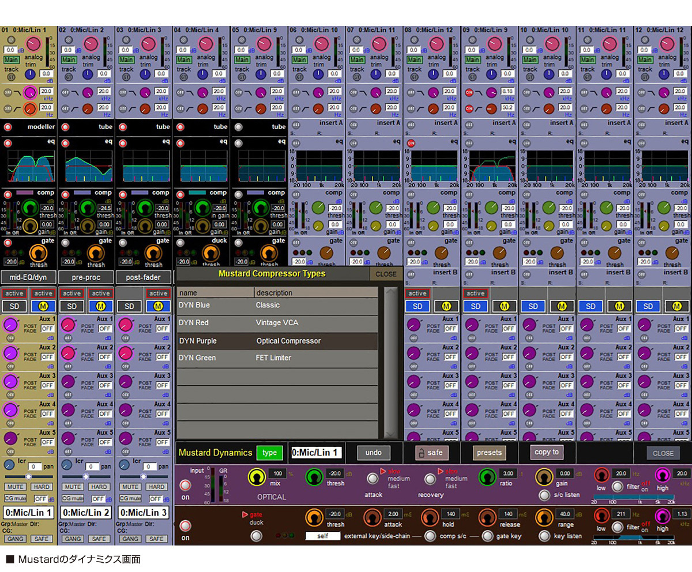Click the channel 02 Aux 2 send knob
Viewport: 692px width, 572px height.
(69, 353)
